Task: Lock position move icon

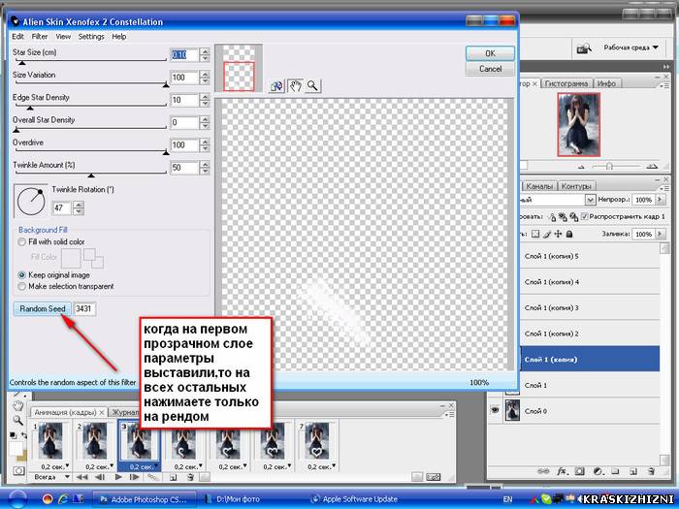Action: click(558, 235)
